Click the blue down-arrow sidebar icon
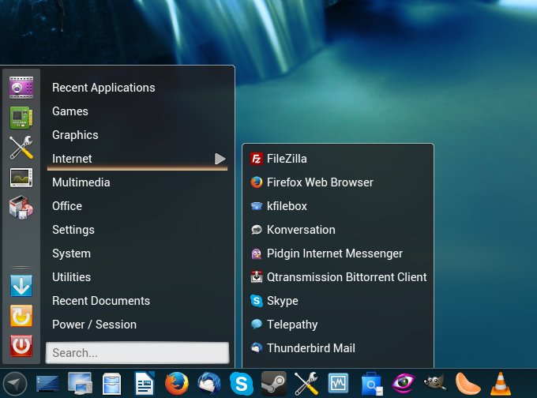Screen dimensions: 537x398 pyautogui.click(x=21, y=285)
